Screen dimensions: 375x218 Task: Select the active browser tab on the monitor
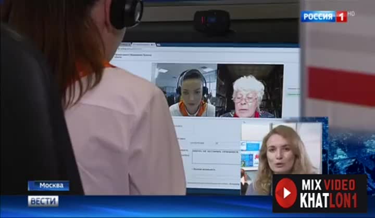click(144, 44)
